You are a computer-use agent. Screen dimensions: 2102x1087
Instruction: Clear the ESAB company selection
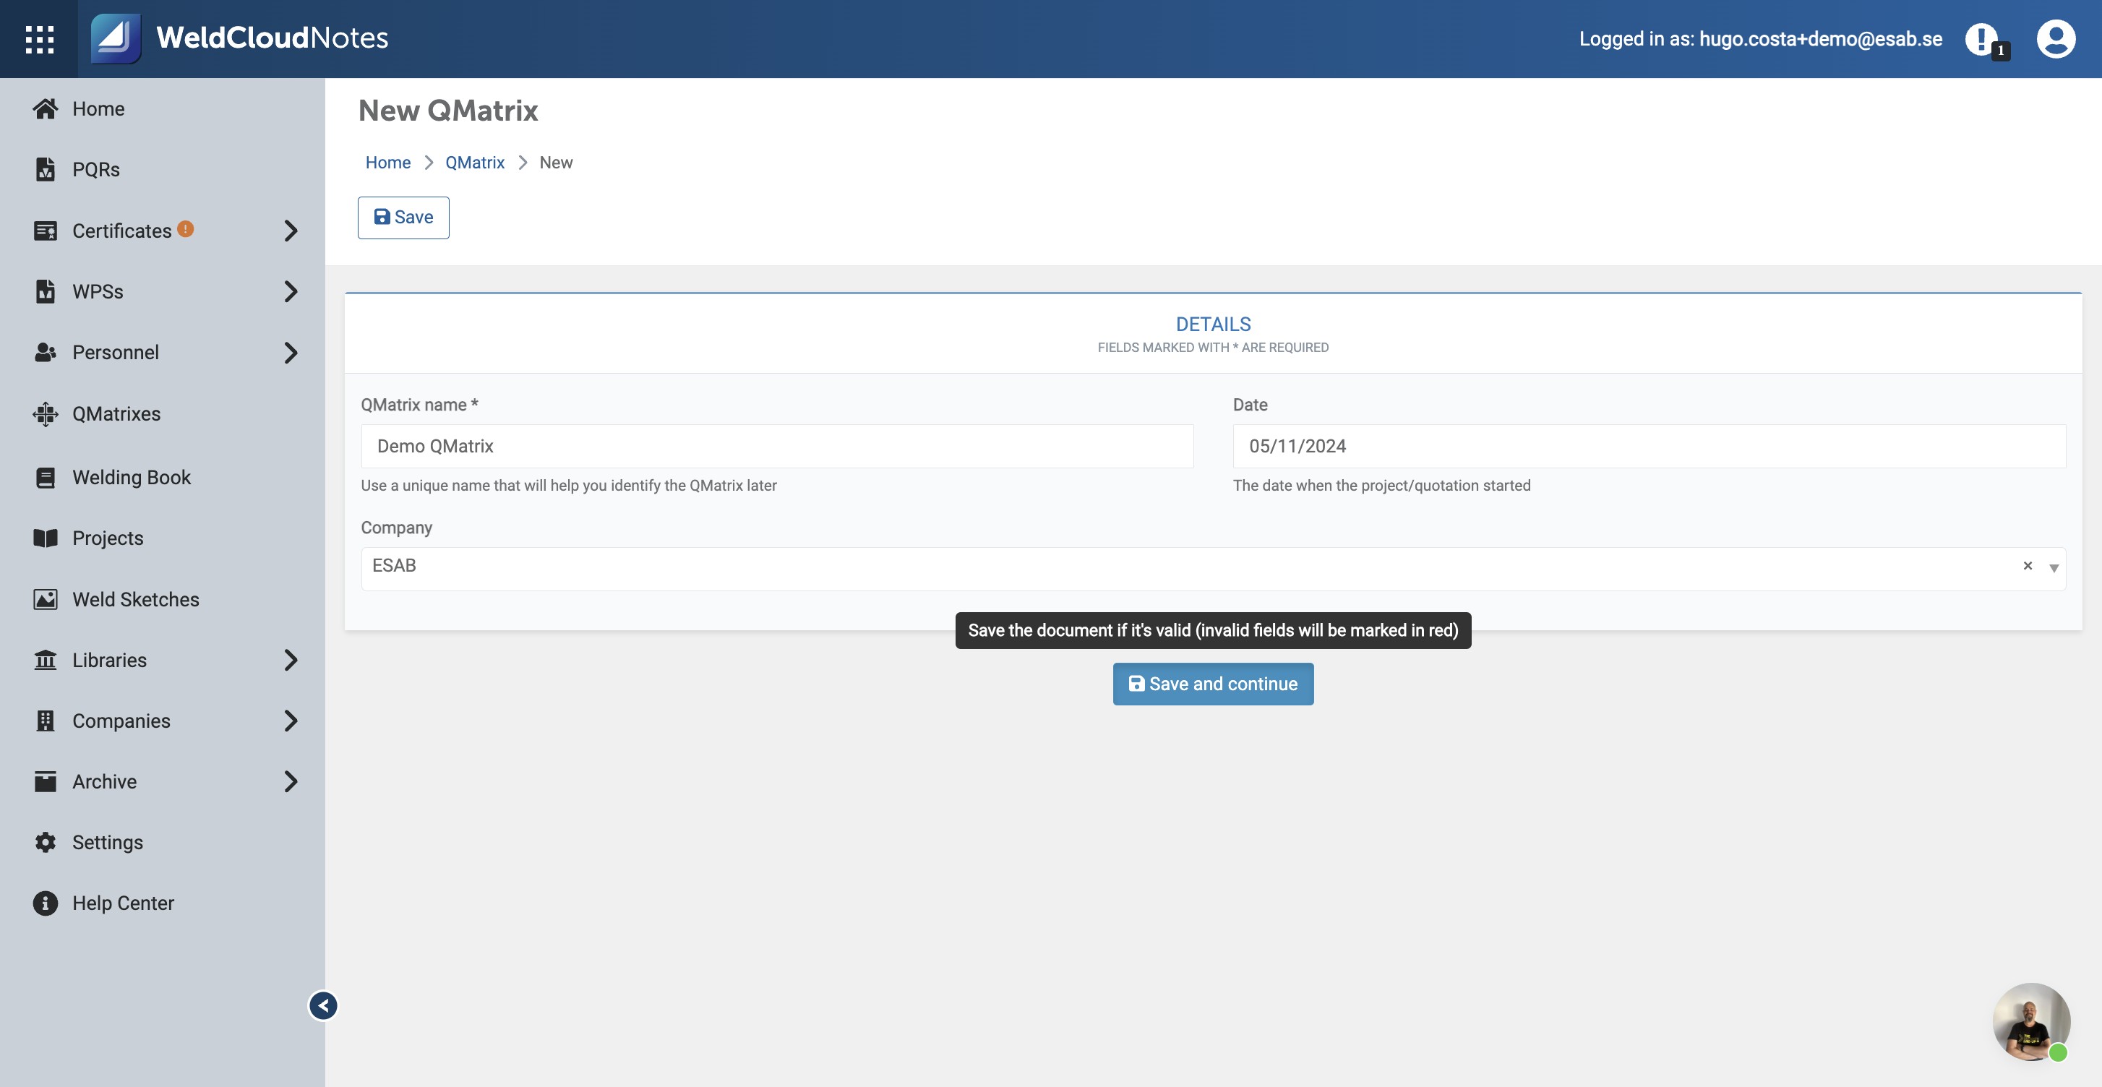click(x=2028, y=565)
